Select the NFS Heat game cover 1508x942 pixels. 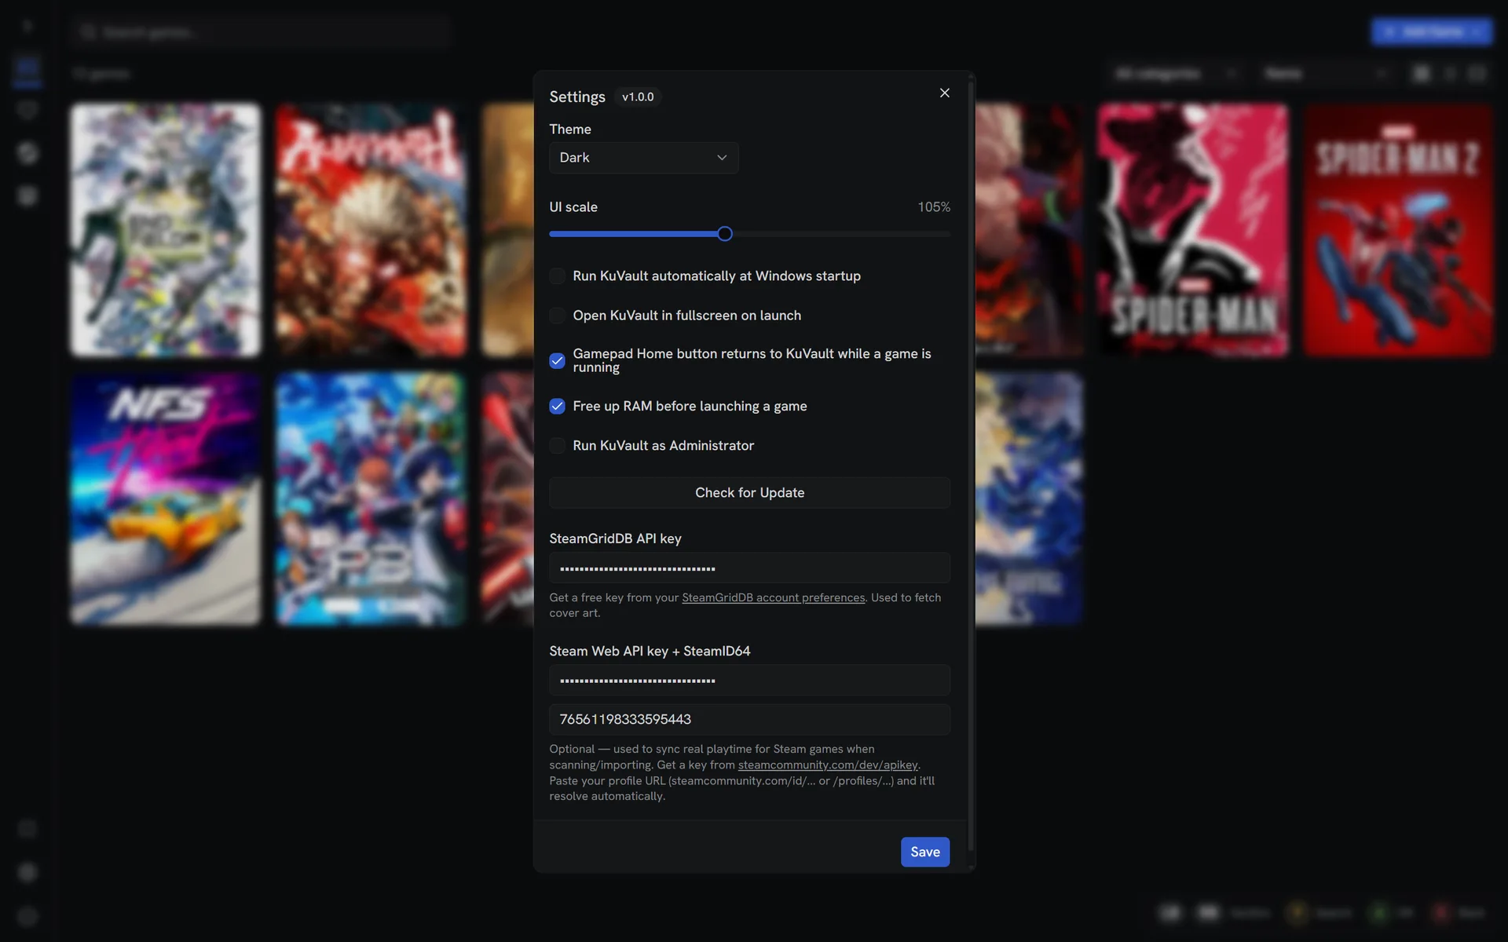pos(165,499)
